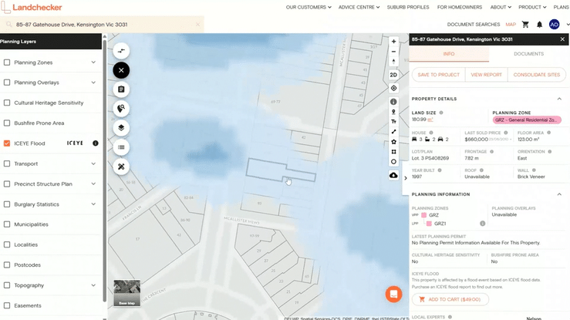Open the orange chat support bubble
This screenshot has height=320, width=570.
393,295
